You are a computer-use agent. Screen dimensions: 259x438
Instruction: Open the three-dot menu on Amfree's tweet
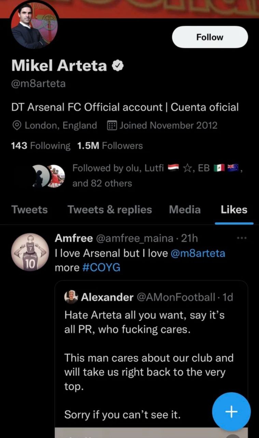click(241, 238)
